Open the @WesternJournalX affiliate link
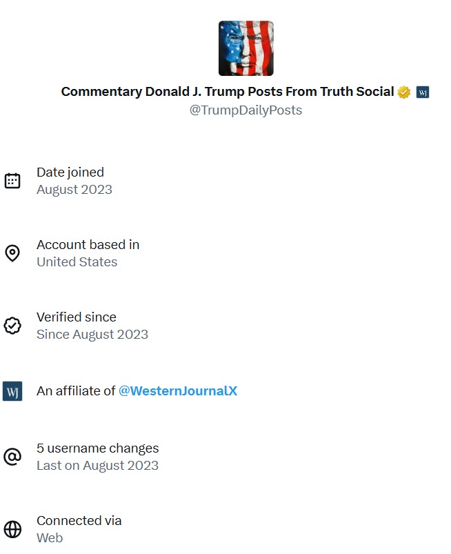This screenshot has width=451, height=554. click(178, 391)
